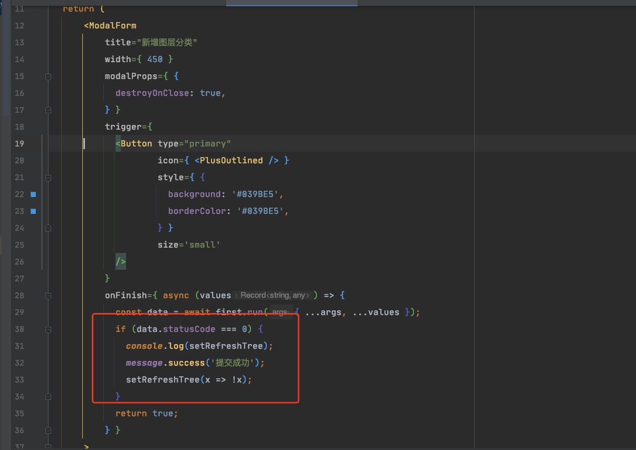Click the fold-end gutter icon at line 34
The image size is (636, 450).
(48, 396)
